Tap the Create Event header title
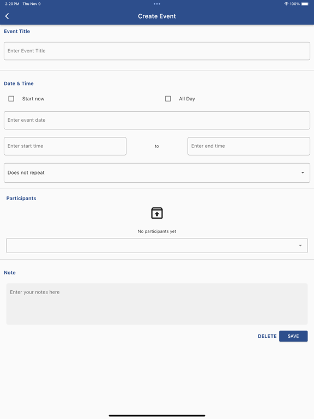 coord(157,16)
